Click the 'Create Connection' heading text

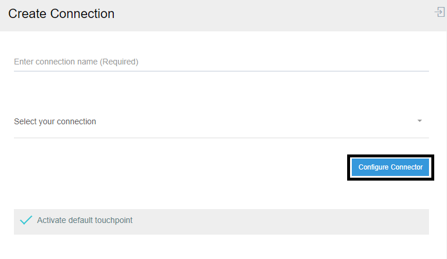61,14
